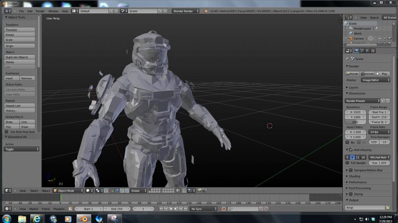398x223 pixels.
Task: Open the timeline Playback menu
Action: click(x=59, y=209)
